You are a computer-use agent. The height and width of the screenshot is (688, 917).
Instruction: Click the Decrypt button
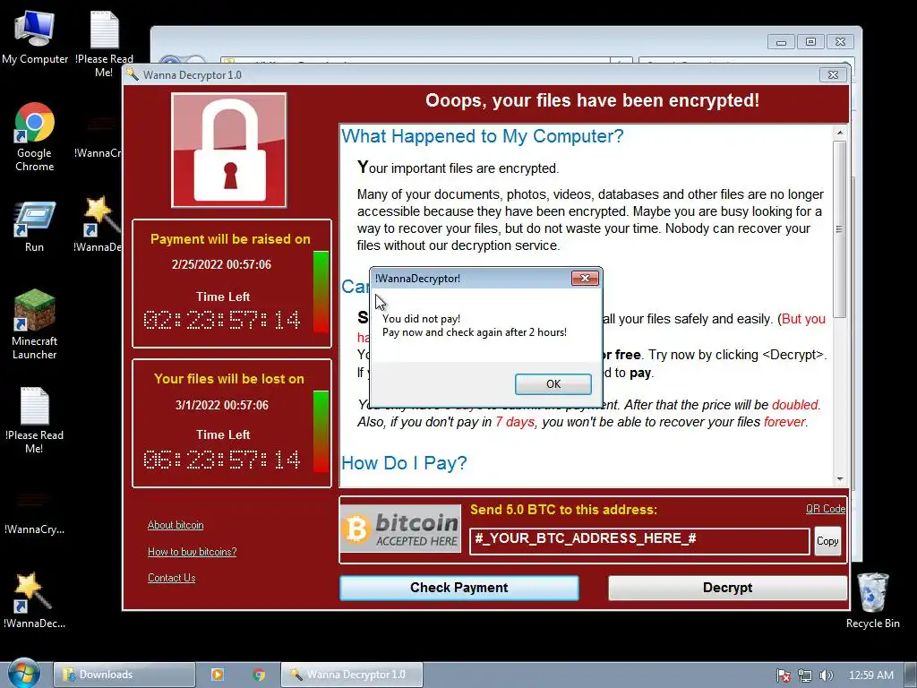coord(727,588)
